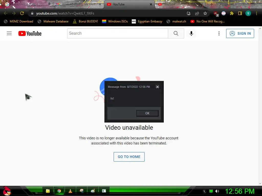Screen dimensions: 262x196
Task: Open the YouTube hamburger guide menu
Action: click(9, 33)
